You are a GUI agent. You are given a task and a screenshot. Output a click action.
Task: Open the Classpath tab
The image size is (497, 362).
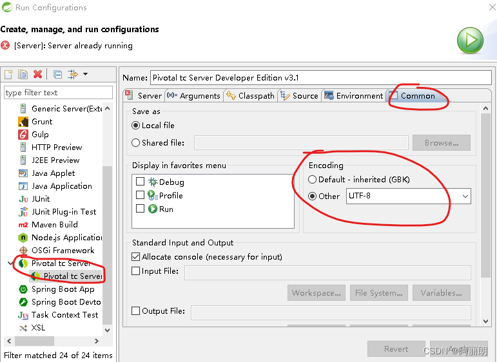[250, 95]
